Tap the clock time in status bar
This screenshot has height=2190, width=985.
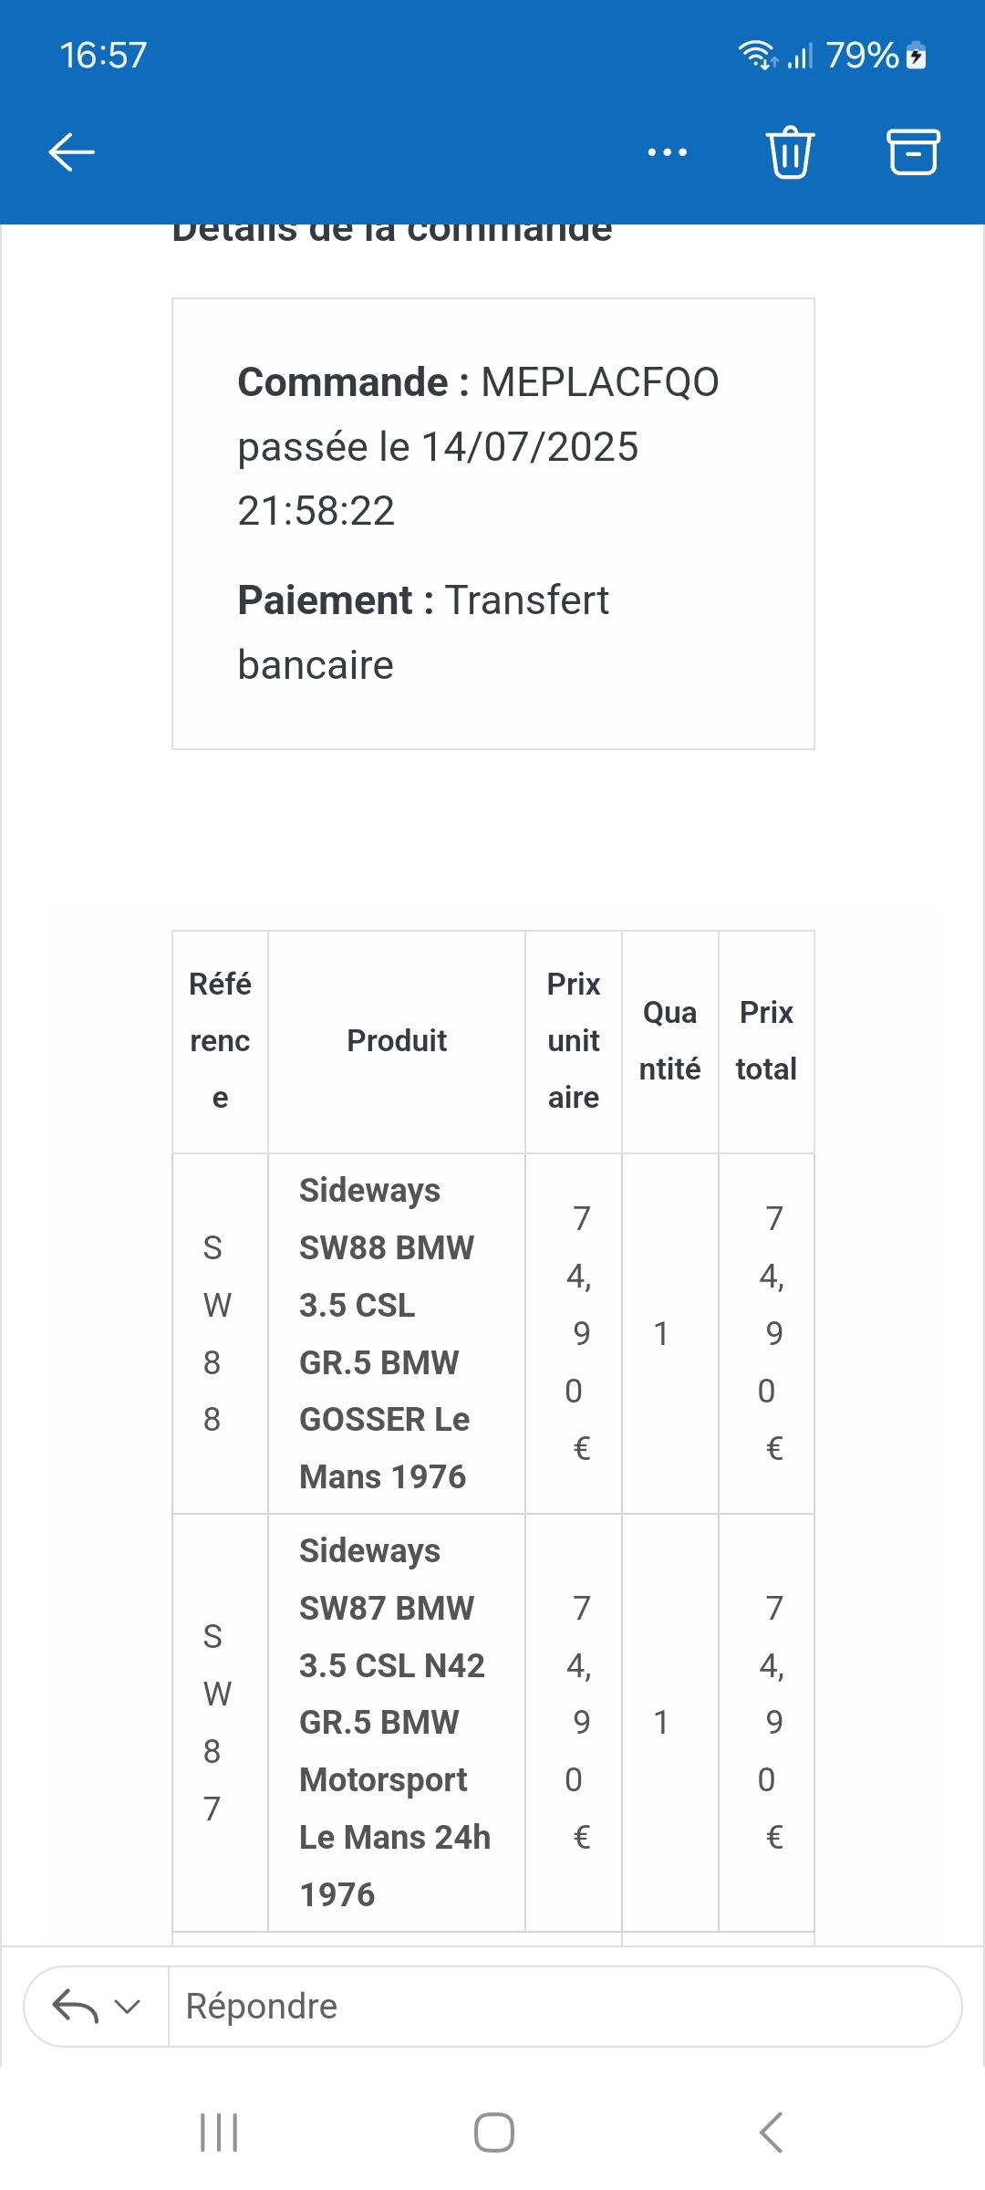(x=103, y=56)
